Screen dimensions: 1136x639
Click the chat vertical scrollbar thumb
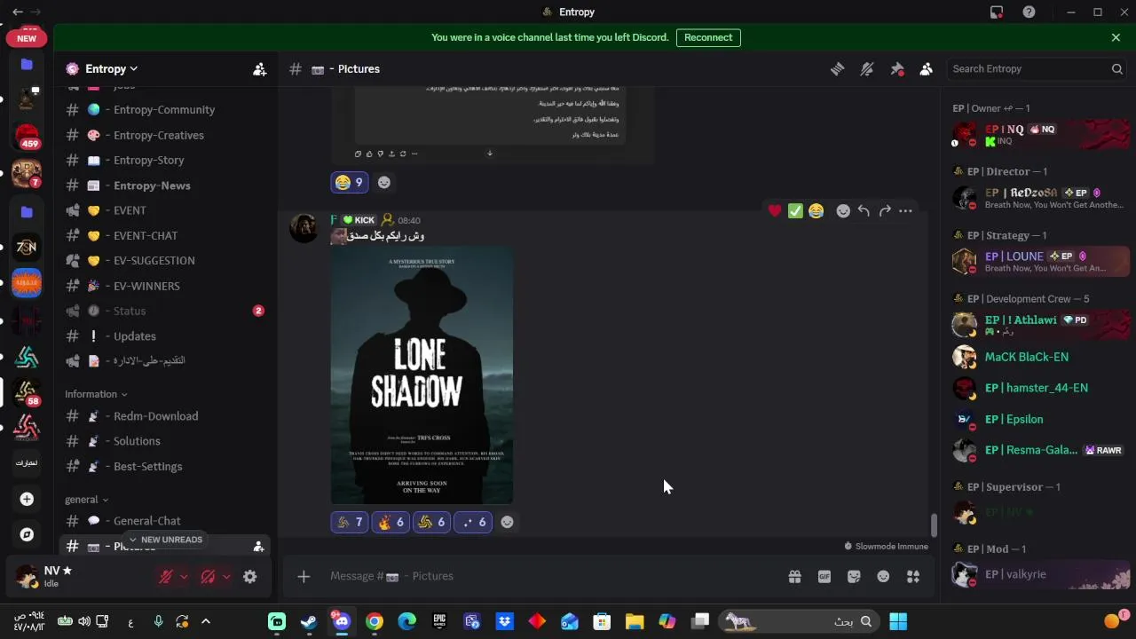[x=933, y=525]
